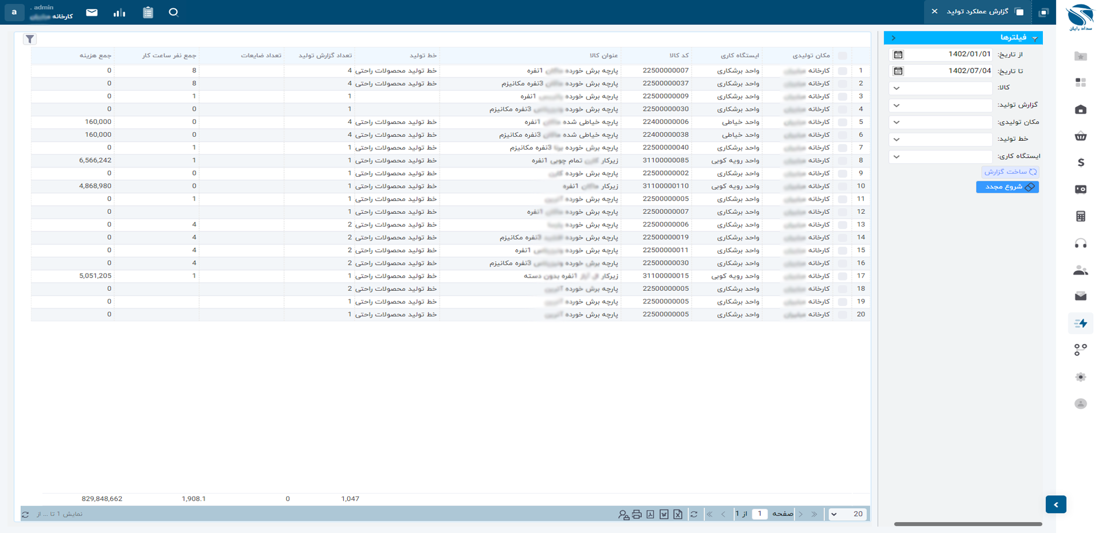Click the ساخت گزارش button
This screenshot has width=1102, height=533.
tap(1010, 172)
